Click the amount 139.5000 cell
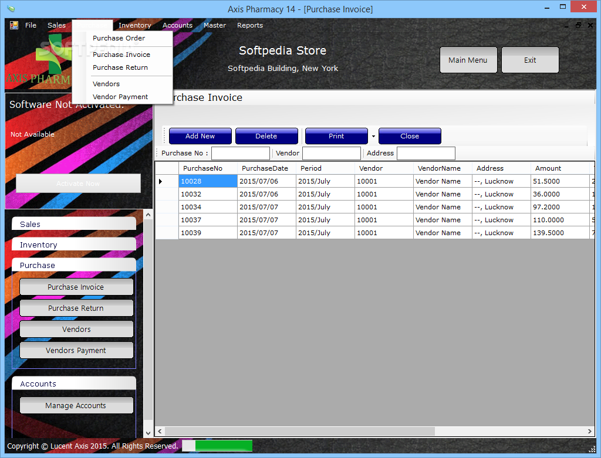 pyautogui.click(x=559, y=233)
